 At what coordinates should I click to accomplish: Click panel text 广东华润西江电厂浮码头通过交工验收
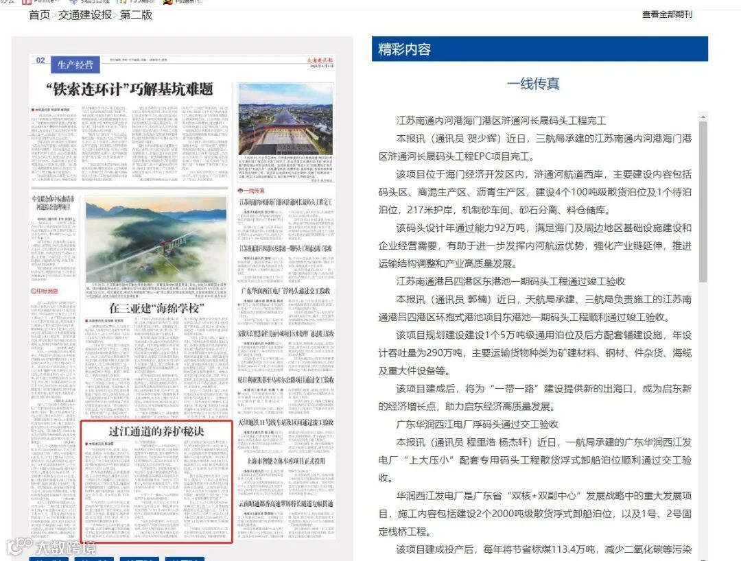pos(478,424)
